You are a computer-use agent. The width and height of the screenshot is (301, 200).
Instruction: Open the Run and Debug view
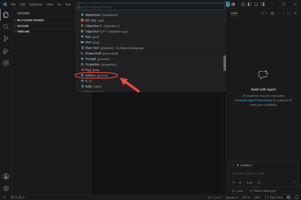(6, 51)
